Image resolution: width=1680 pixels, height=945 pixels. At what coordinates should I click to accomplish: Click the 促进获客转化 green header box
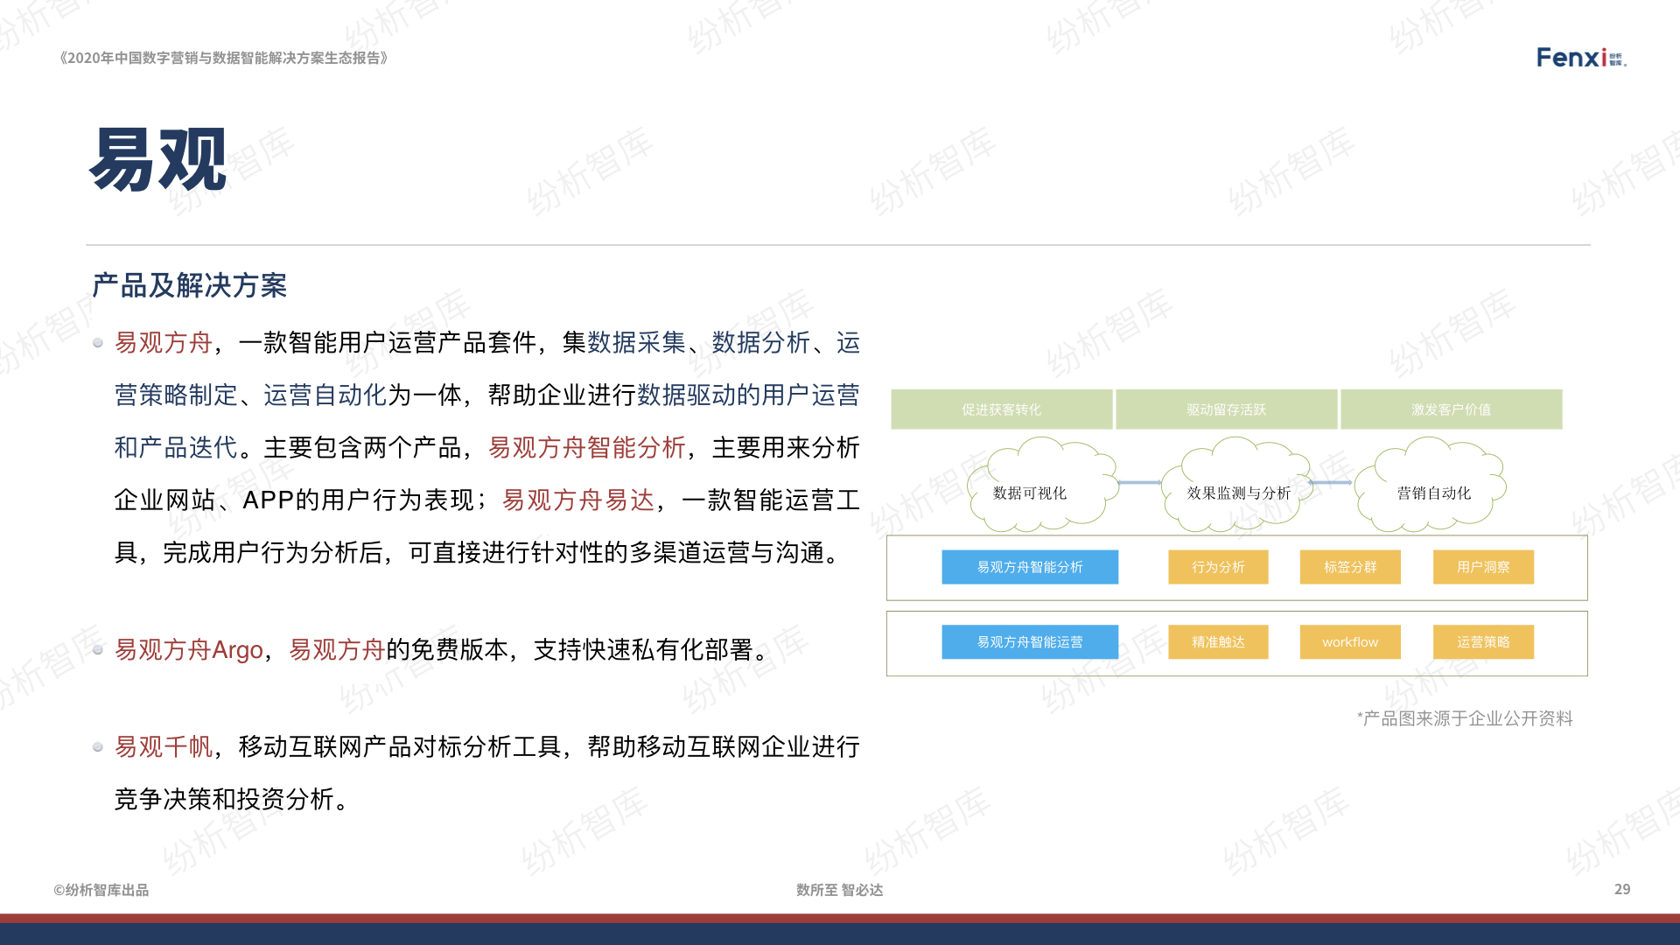click(1002, 409)
